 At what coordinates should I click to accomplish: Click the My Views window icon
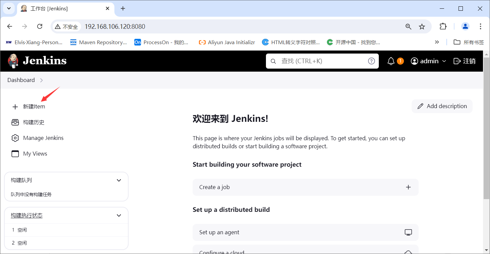[x=15, y=154]
